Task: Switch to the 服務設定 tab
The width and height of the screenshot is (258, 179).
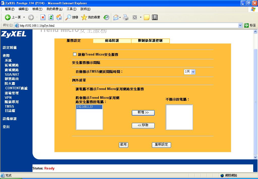Action: tap(74, 41)
